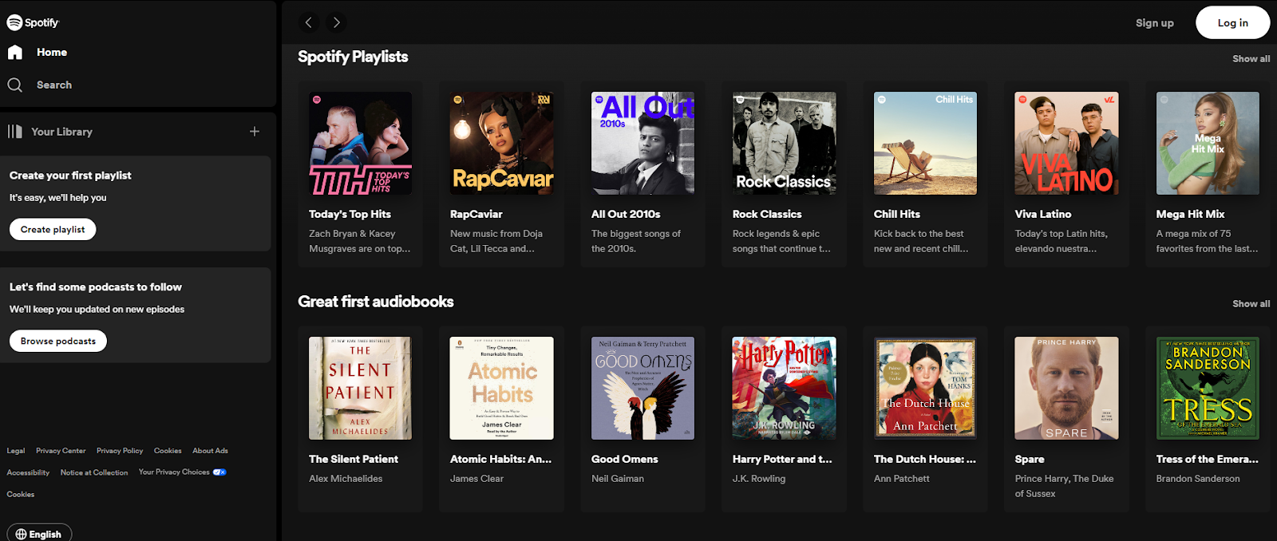Open the Spotify Playlists section heading
This screenshot has width=1277, height=541.
tap(353, 57)
